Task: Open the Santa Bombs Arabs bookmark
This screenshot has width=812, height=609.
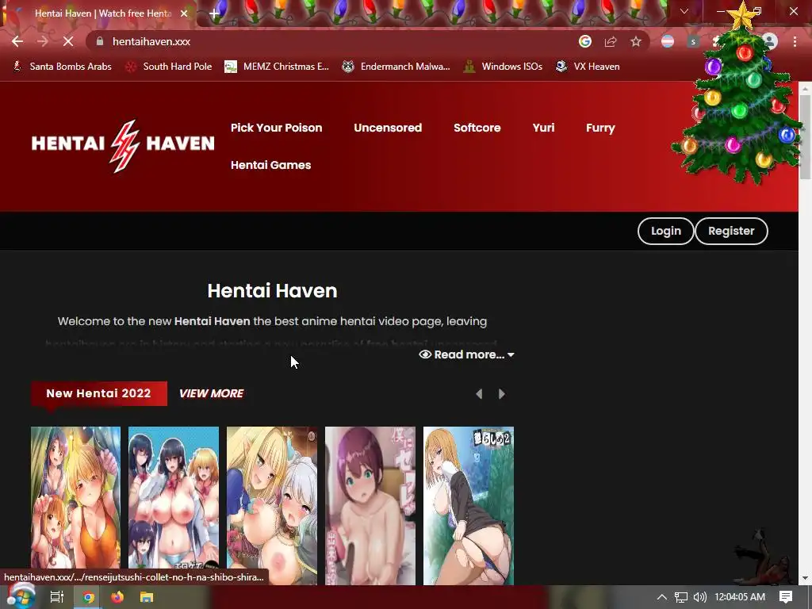Action: click(63, 67)
